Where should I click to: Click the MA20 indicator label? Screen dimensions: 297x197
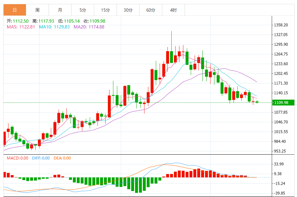(x=89, y=27)
